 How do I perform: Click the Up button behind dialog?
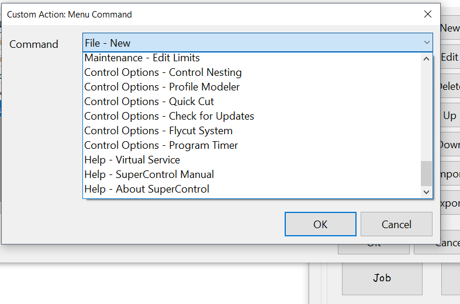(x=450, y=116)
